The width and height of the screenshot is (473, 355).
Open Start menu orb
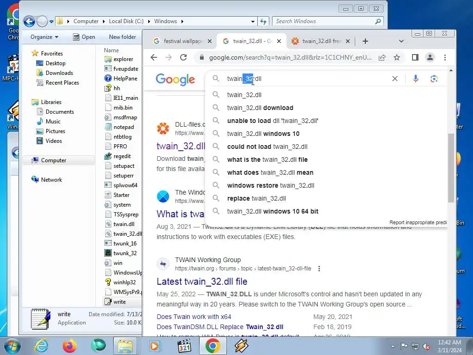point(12,346)
